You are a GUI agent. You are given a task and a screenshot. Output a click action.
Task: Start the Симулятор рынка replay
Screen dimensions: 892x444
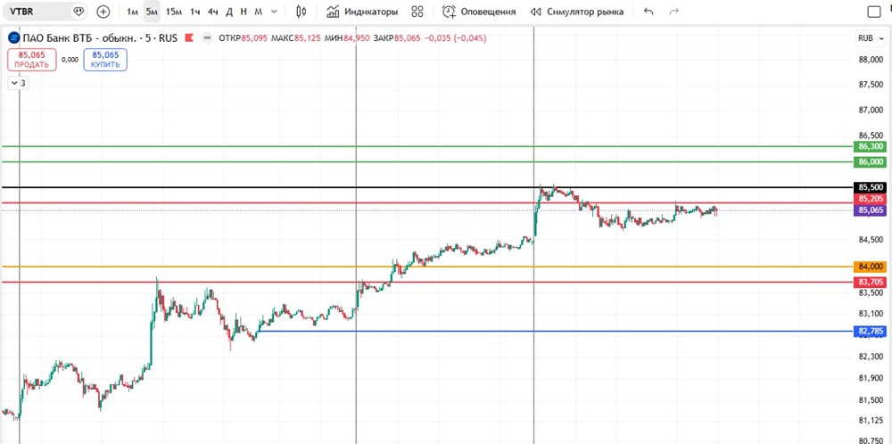(576, 12)
